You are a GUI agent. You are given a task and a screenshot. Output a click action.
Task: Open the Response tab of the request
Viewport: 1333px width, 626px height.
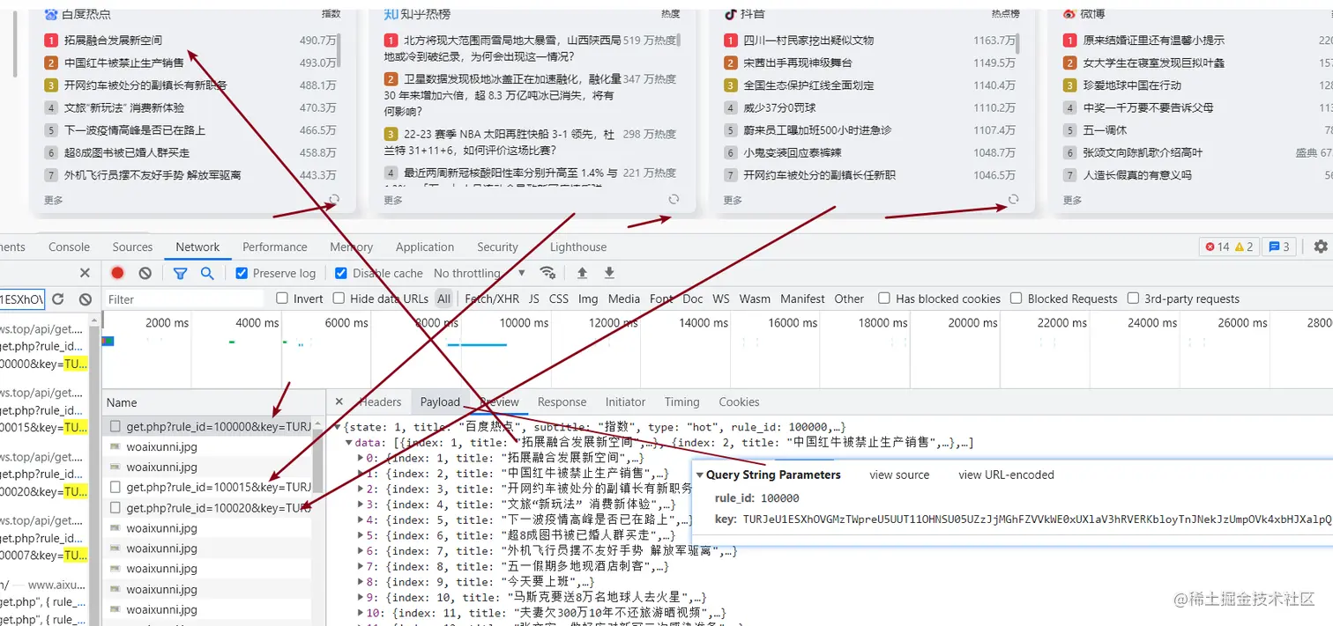pos(562,402)
